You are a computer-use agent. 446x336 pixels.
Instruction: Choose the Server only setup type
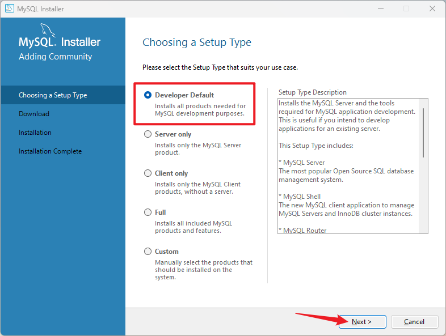(x=148, y=134)
